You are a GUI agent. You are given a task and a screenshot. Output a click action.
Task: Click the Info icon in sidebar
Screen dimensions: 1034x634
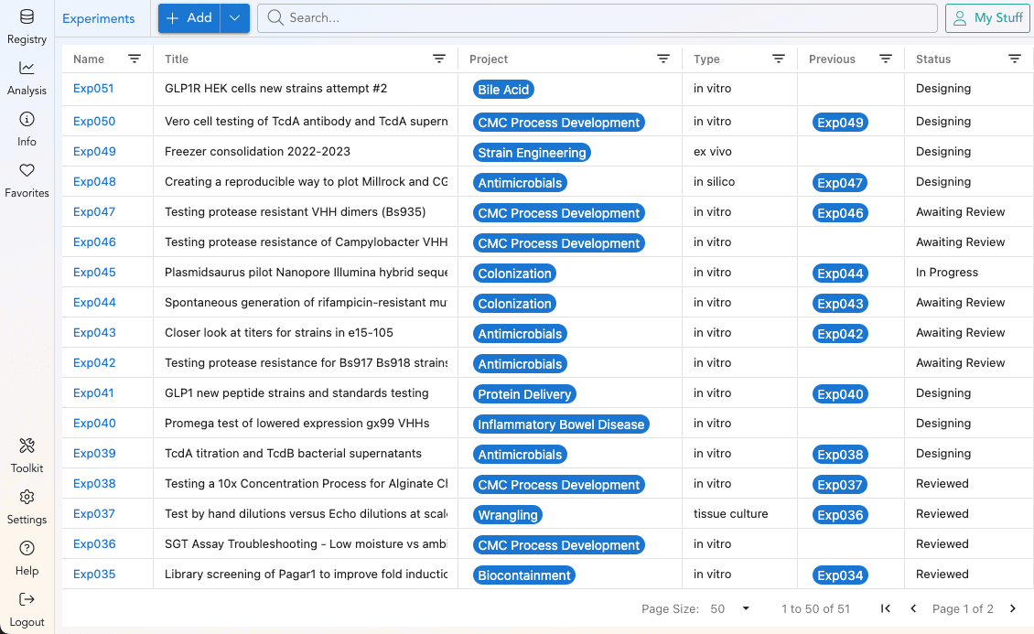[27, 120]
